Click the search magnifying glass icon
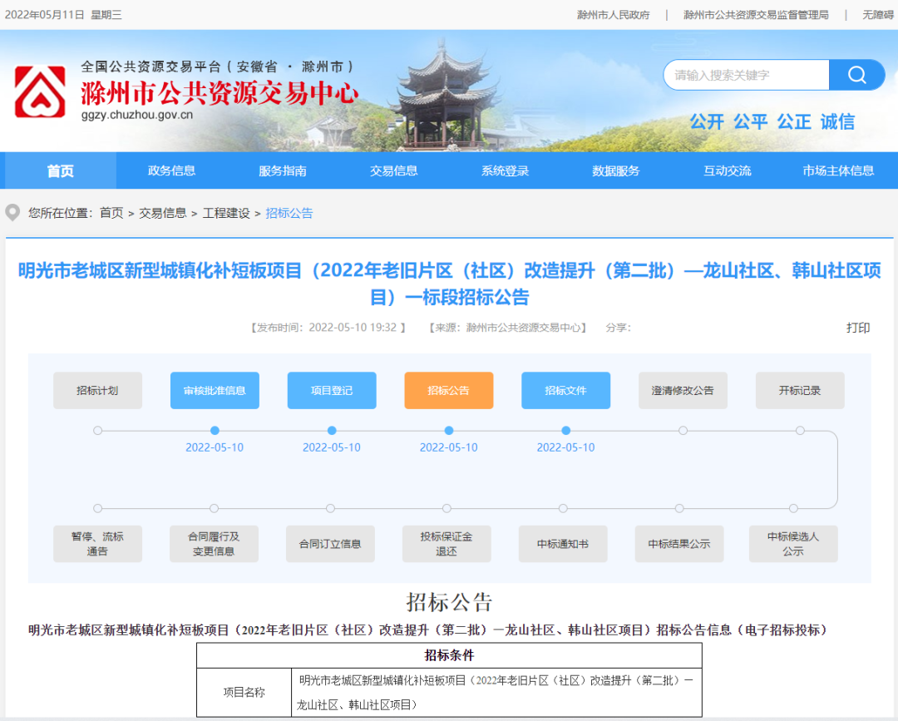The image size is (898, 721). [x=856, y=74]
